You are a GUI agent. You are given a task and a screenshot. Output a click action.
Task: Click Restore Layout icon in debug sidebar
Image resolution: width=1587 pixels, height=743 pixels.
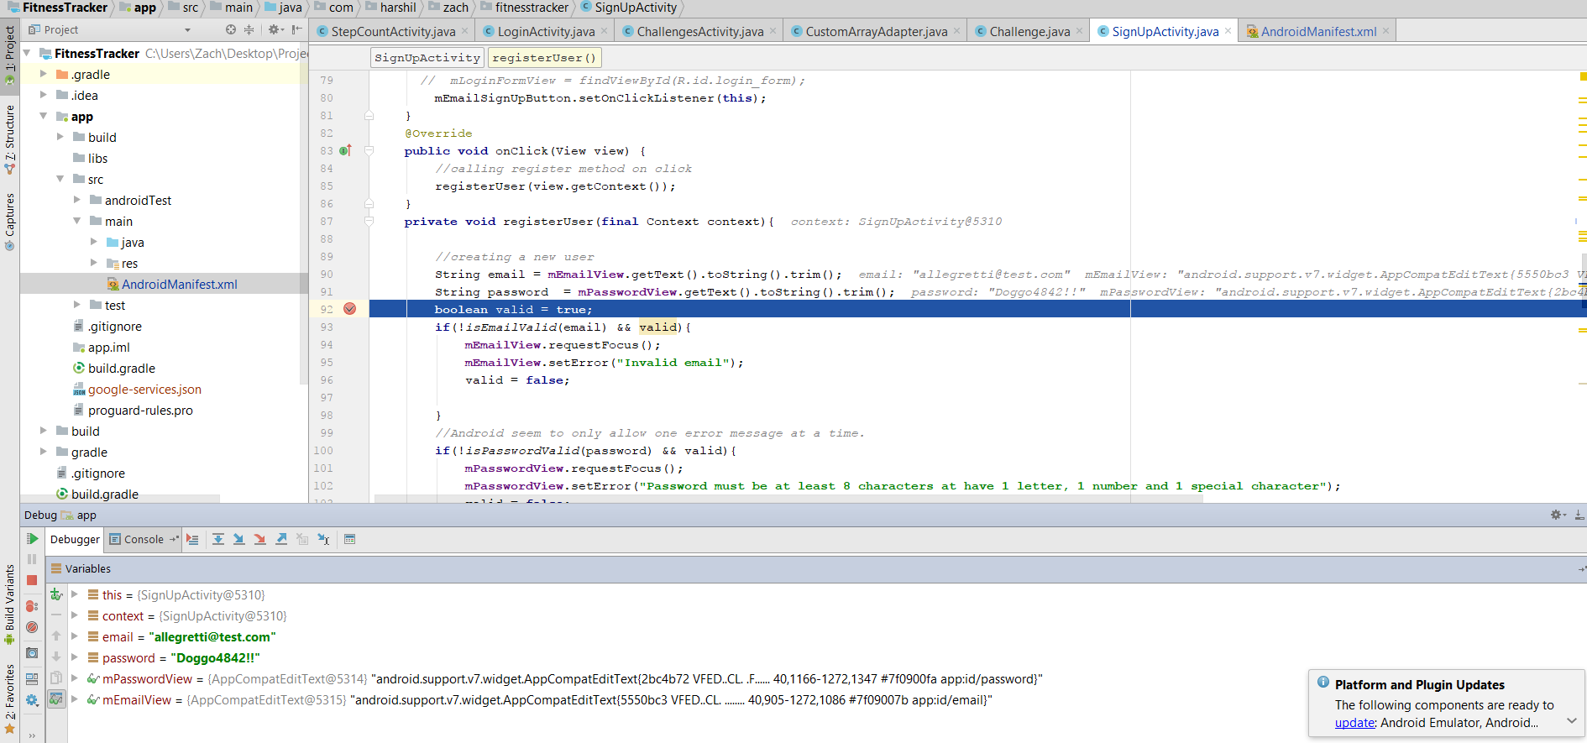tap(32, 678)
